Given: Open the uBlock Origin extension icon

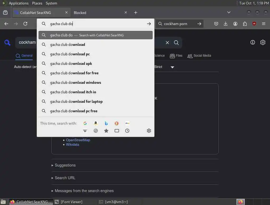Looking at the screenshot, I should click(x=254, y=24).
